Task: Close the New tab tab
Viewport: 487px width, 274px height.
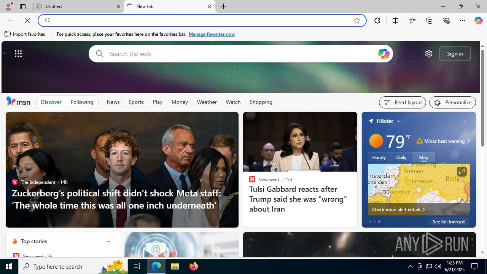Action: [x=209, y=6]
